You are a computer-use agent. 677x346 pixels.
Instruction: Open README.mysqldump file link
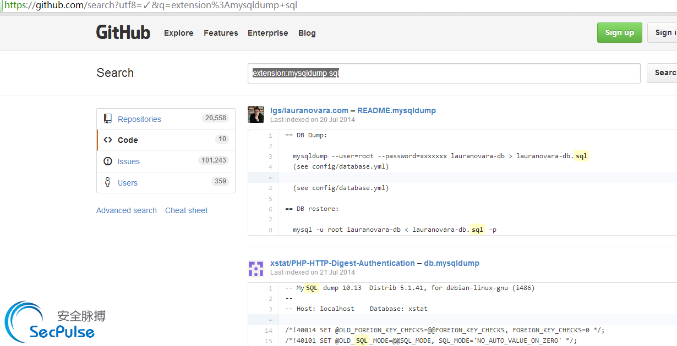[396, 110]
